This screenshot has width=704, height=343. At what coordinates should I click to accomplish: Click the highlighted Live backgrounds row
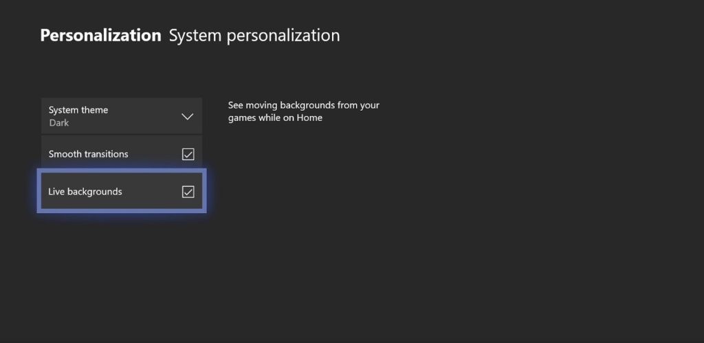(x=121, y=192)
